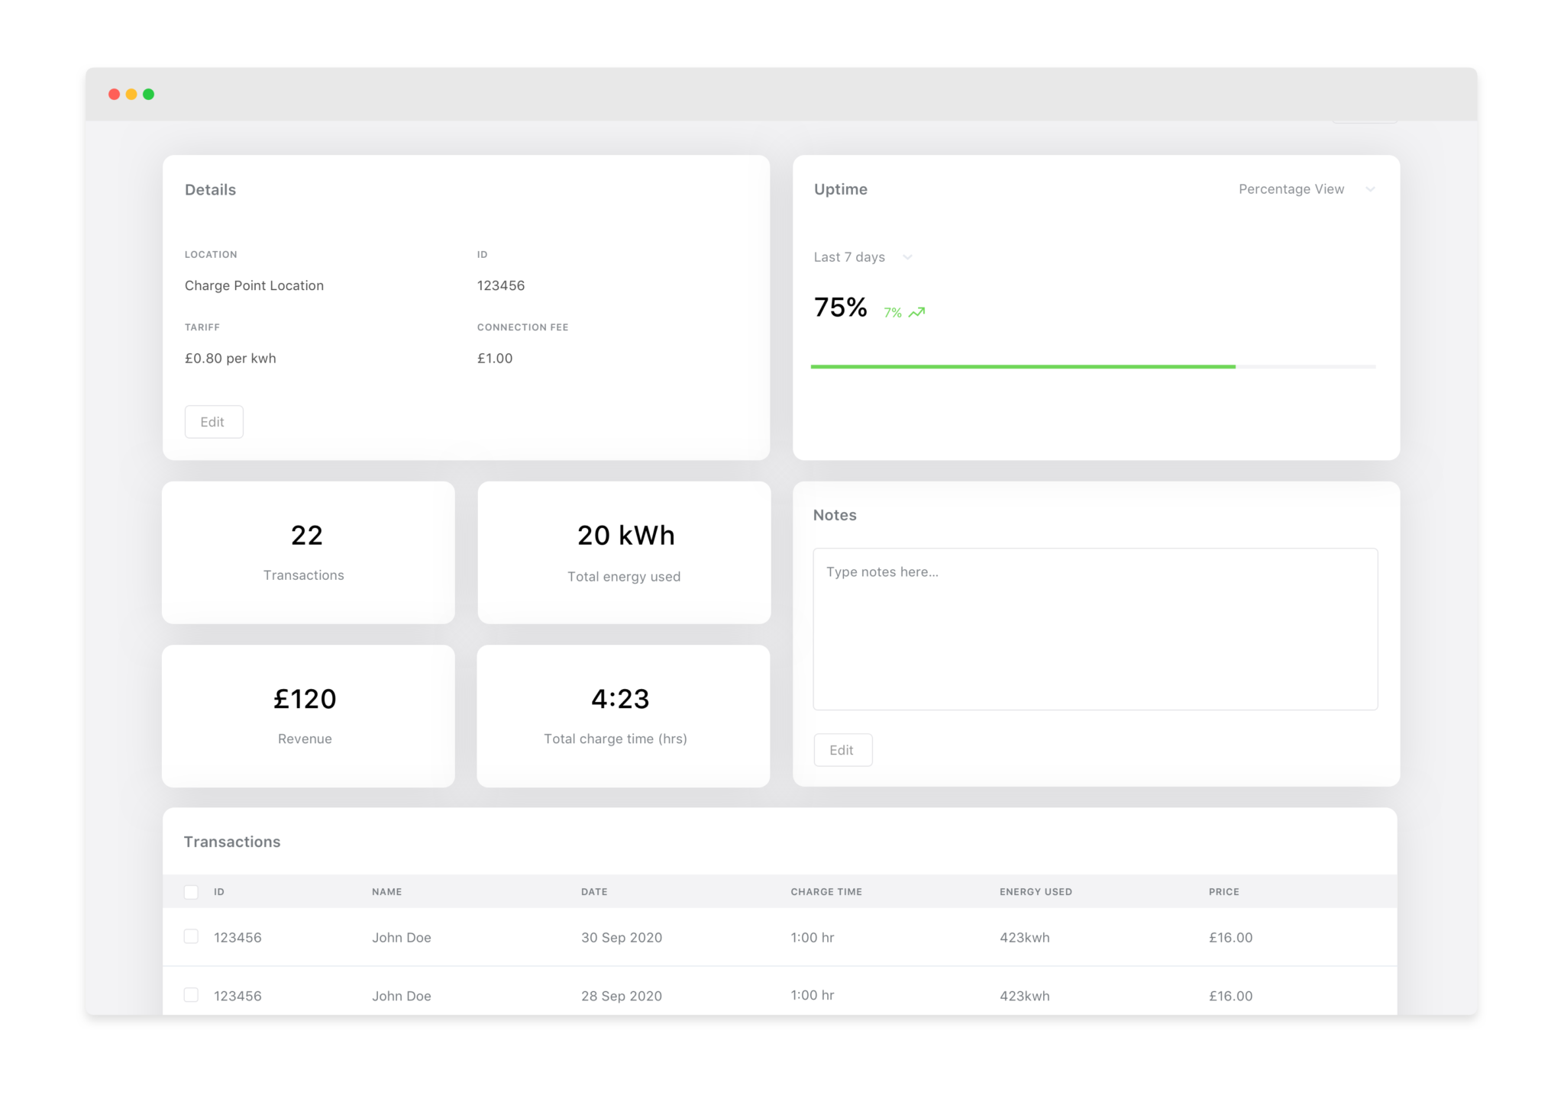Image resolution: width=1564 pixels, height=1111 pixels.
Task: Click the Edit button below the Notes field
Action: [x=843, y=749]
